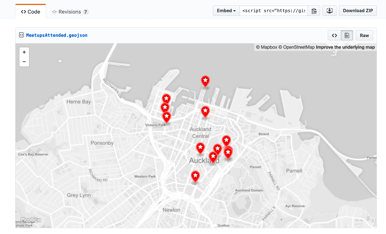
Task: Click the Westhaven Dr road label
Action: pyautogui.click(x=112, y=89)
